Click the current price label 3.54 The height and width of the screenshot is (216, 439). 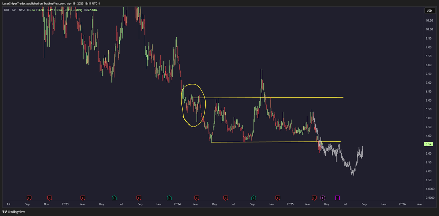428,144
